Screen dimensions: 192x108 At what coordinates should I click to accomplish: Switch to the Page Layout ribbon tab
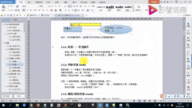[39, 2]
